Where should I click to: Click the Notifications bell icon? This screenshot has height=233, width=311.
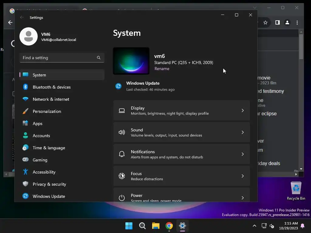coord(122,154)
